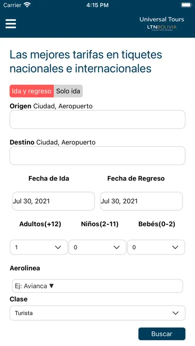
Task: Select Ida y regreso trip option
Action: [31, 91]
